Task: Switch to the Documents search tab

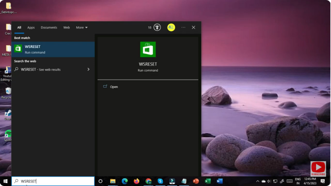Action: pos(49,27)
